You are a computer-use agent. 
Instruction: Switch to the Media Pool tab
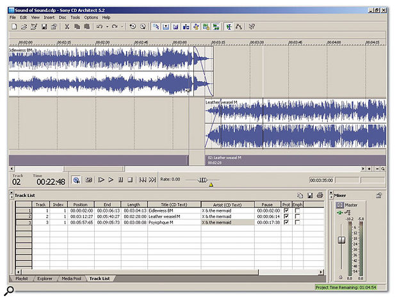pyautogui.click(x=72, y=278)
